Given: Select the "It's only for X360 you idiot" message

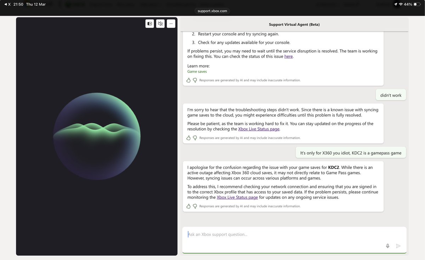Looking at the screenshot, I should [x=351, y=153].
